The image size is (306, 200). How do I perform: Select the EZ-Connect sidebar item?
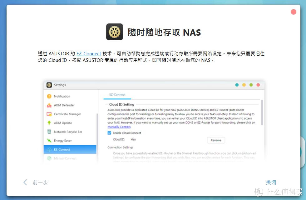coord(70,149)
